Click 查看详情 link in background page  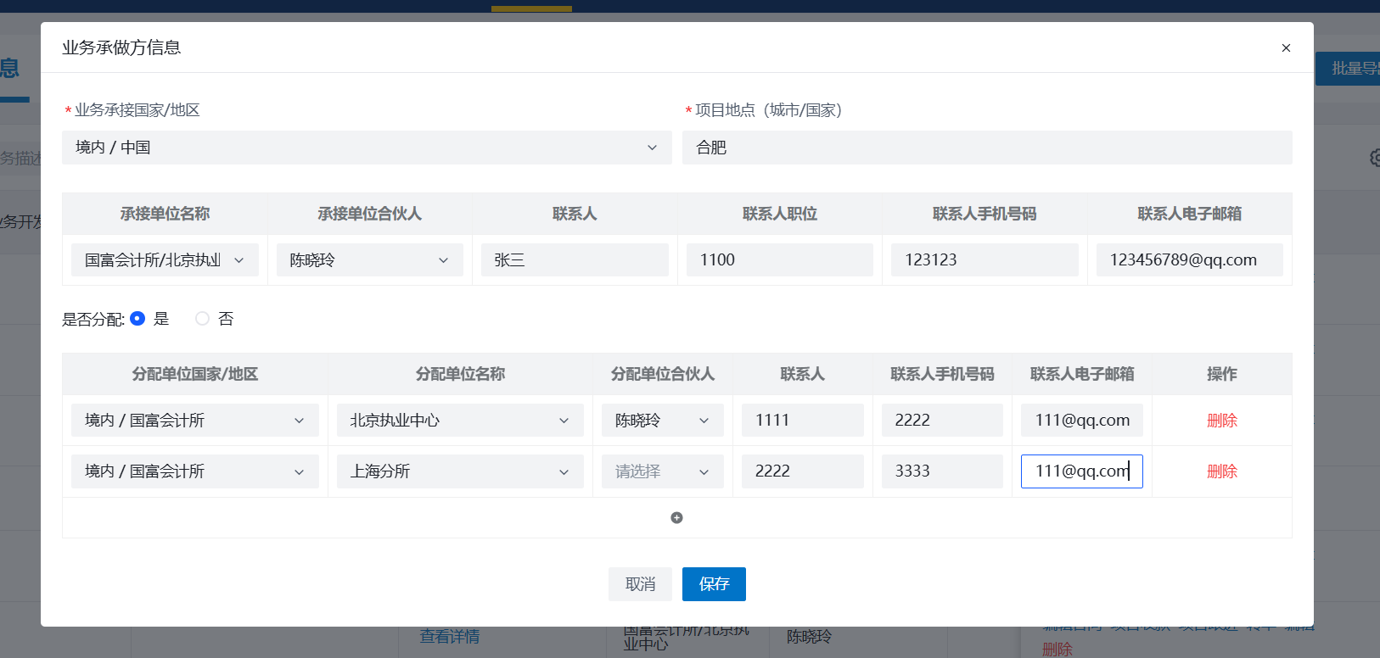click(x=450, y=637)
